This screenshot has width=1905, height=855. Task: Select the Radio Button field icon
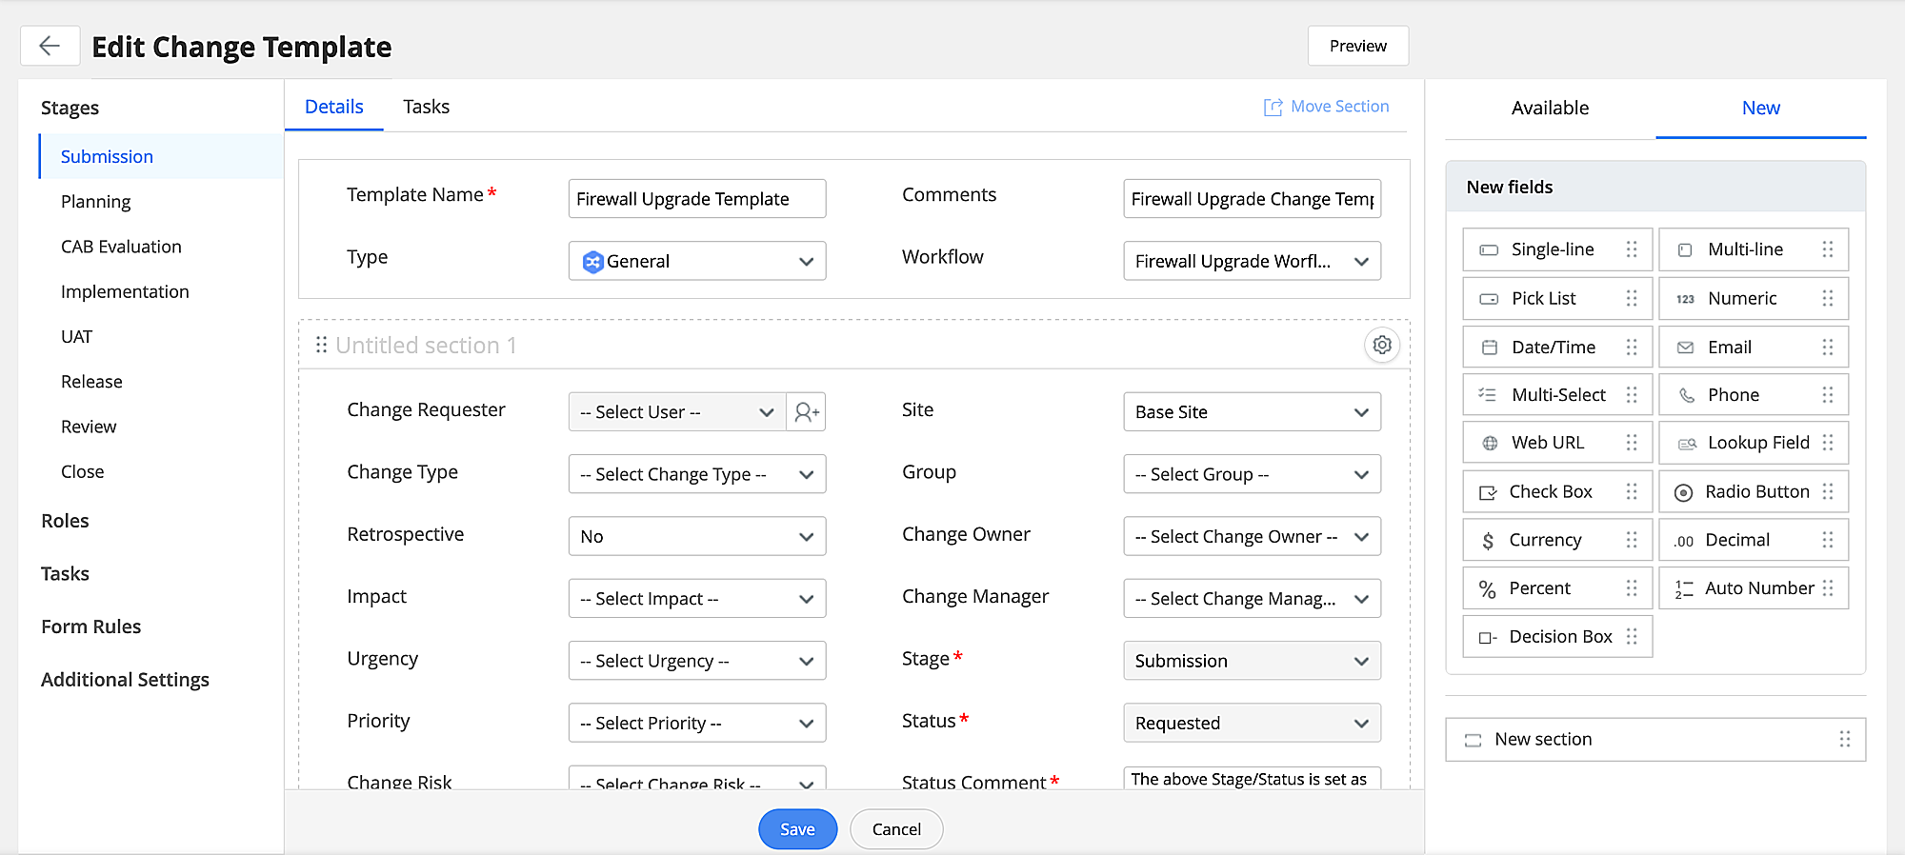1683,492
